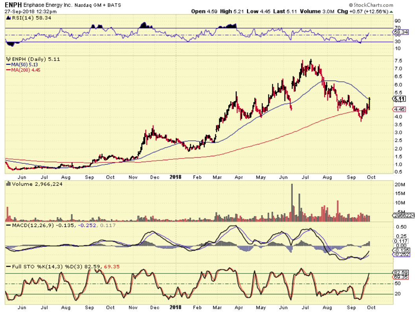Click the Low 4.45 value
Viewport: 415px width, 312px height.
[x=259, y=11]
